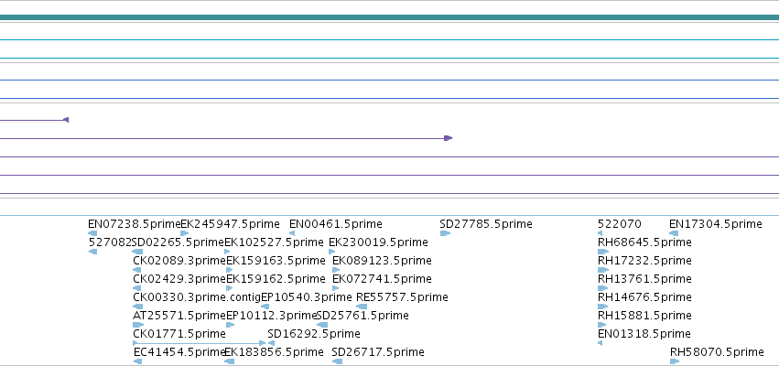Open the EK183856.5prime label
This screenshot has width=779, height=366.
tap(275, 352)
